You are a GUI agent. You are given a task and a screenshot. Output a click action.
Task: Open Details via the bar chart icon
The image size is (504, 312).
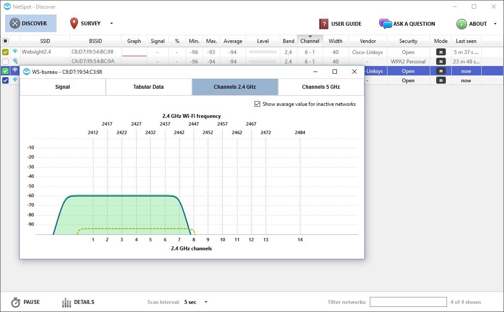(x=66, y=303)
